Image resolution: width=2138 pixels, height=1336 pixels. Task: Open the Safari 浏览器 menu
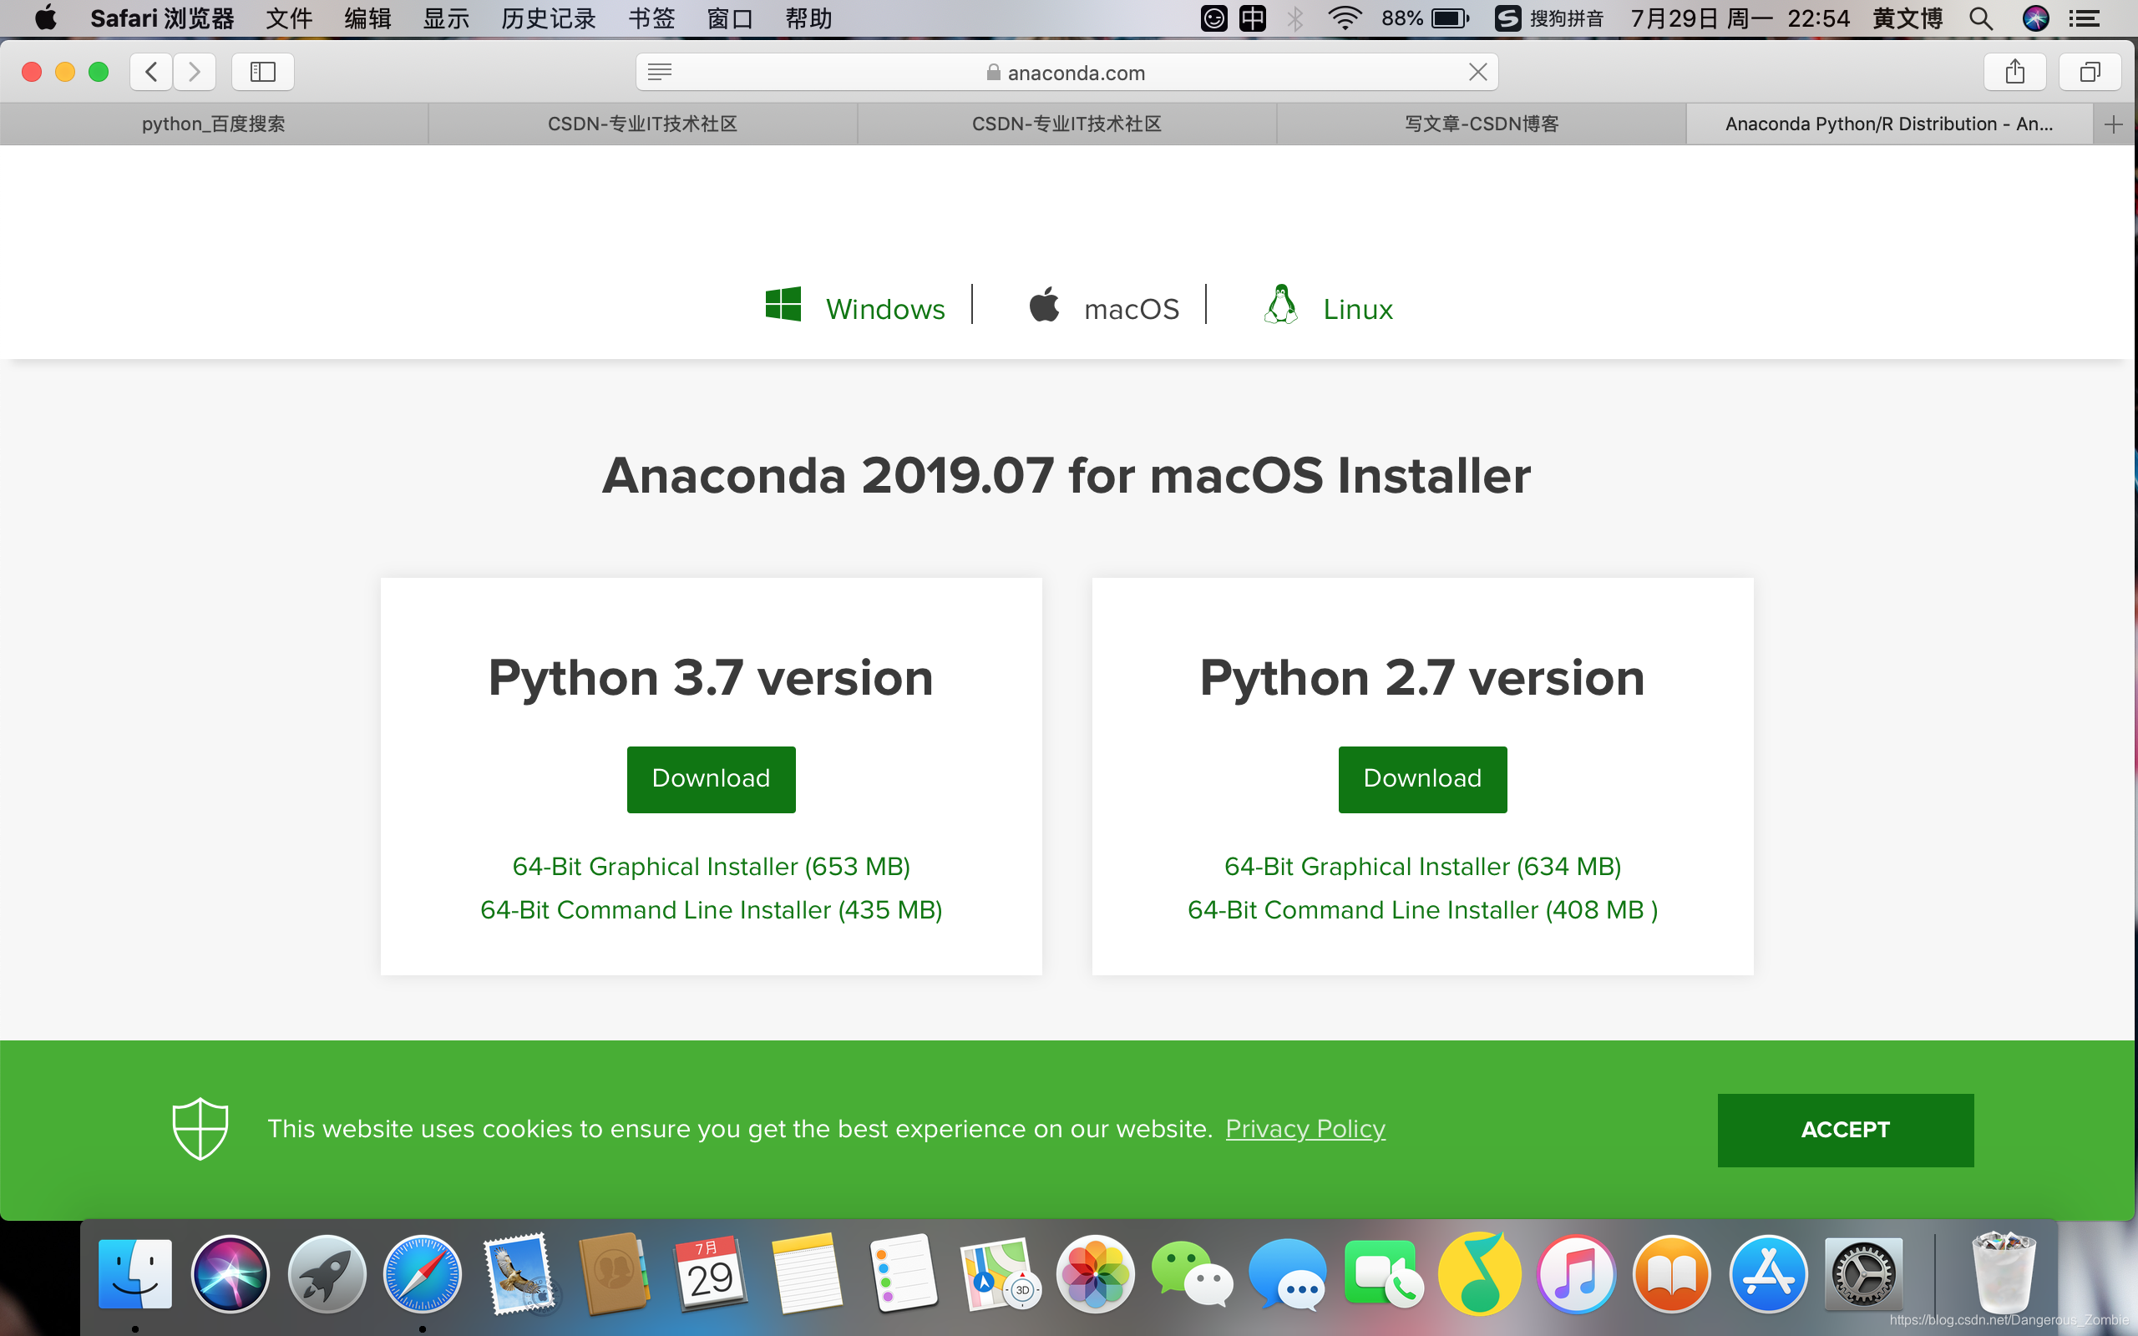(162, 18)
